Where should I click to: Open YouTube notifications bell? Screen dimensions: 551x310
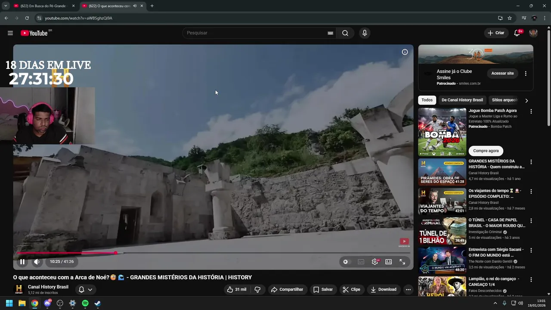tap(517, 33)
